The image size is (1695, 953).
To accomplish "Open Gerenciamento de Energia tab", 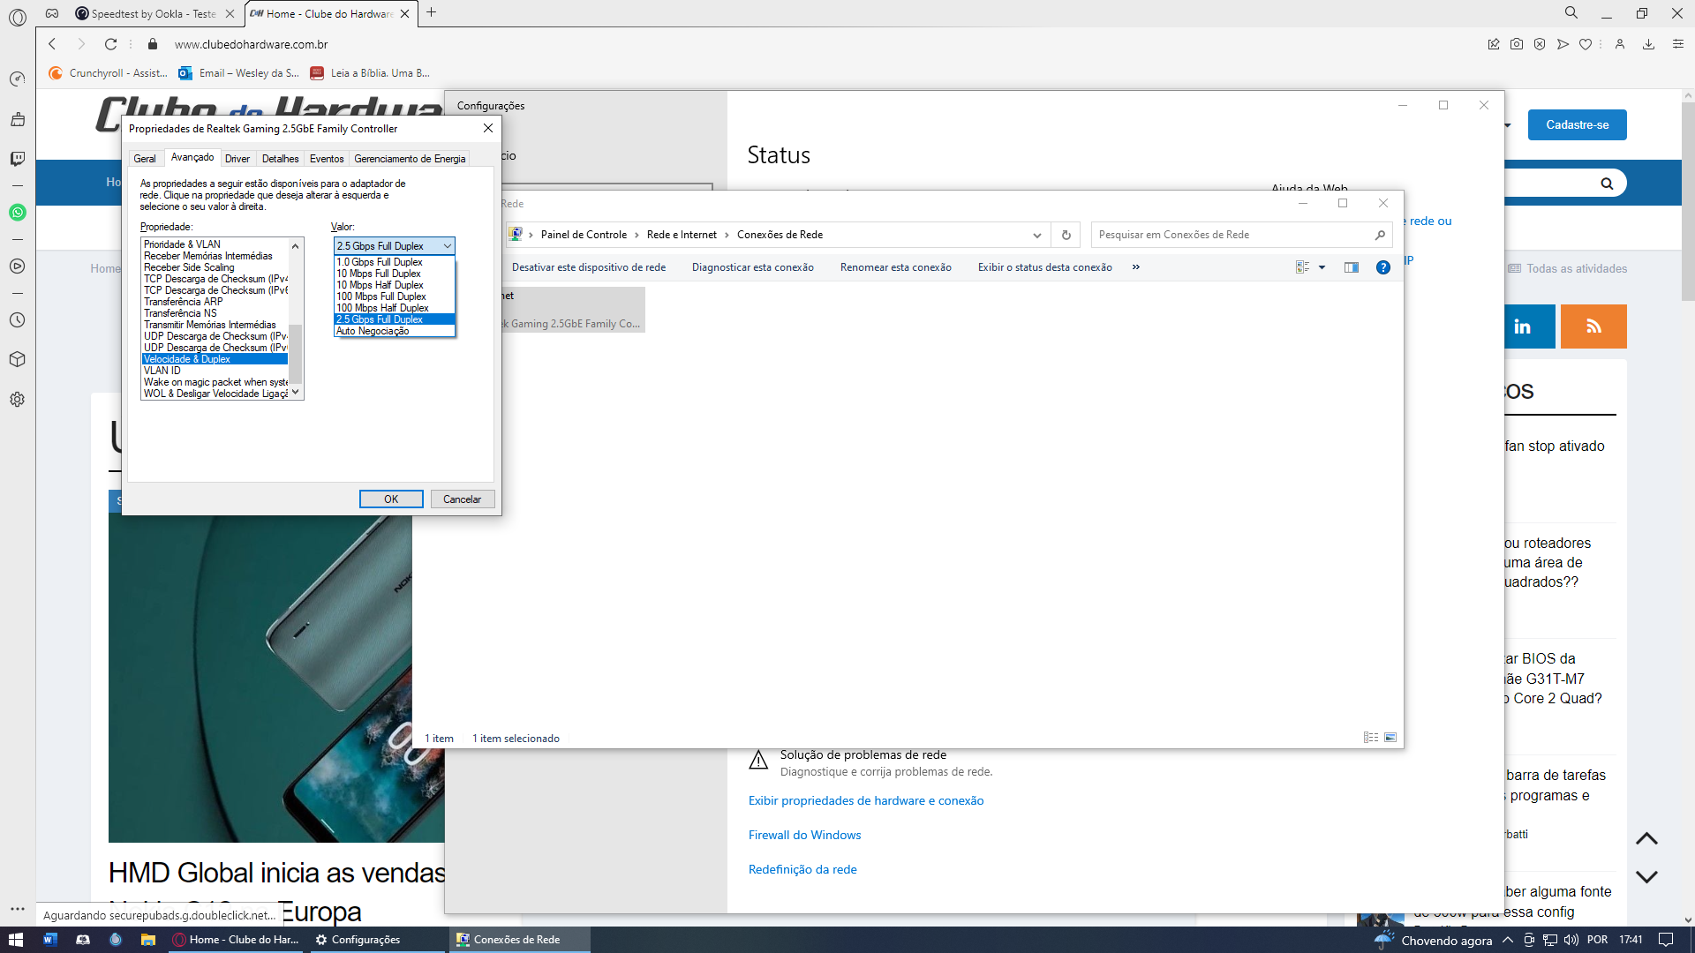I will (x=410, y=159).
